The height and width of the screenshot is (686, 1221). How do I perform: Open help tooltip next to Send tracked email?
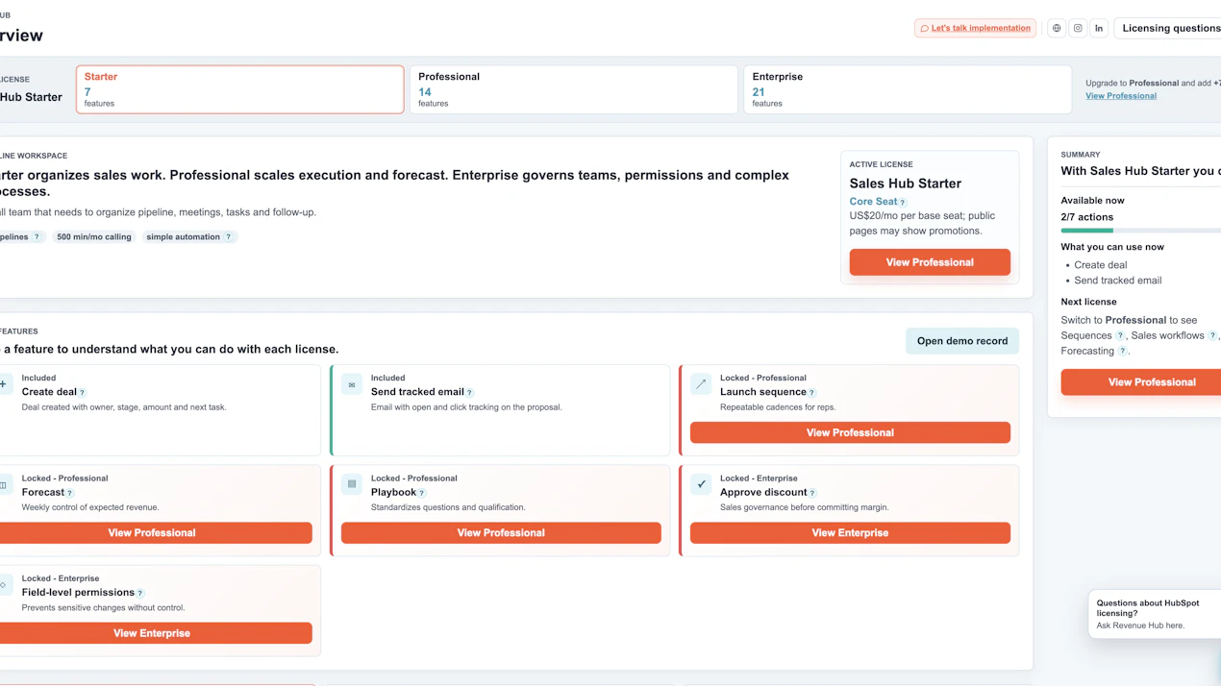click(470, 393)
